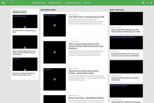Open sidebar link Top 3 EPL Goals
This screenshot has width=154, height=103.
coord(24,31)
